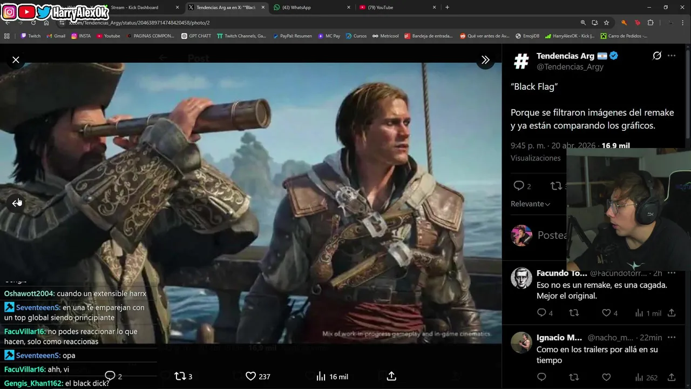Share Facundo's comment
This screenshot has width=691, height=389.
[x=672, y=313]
